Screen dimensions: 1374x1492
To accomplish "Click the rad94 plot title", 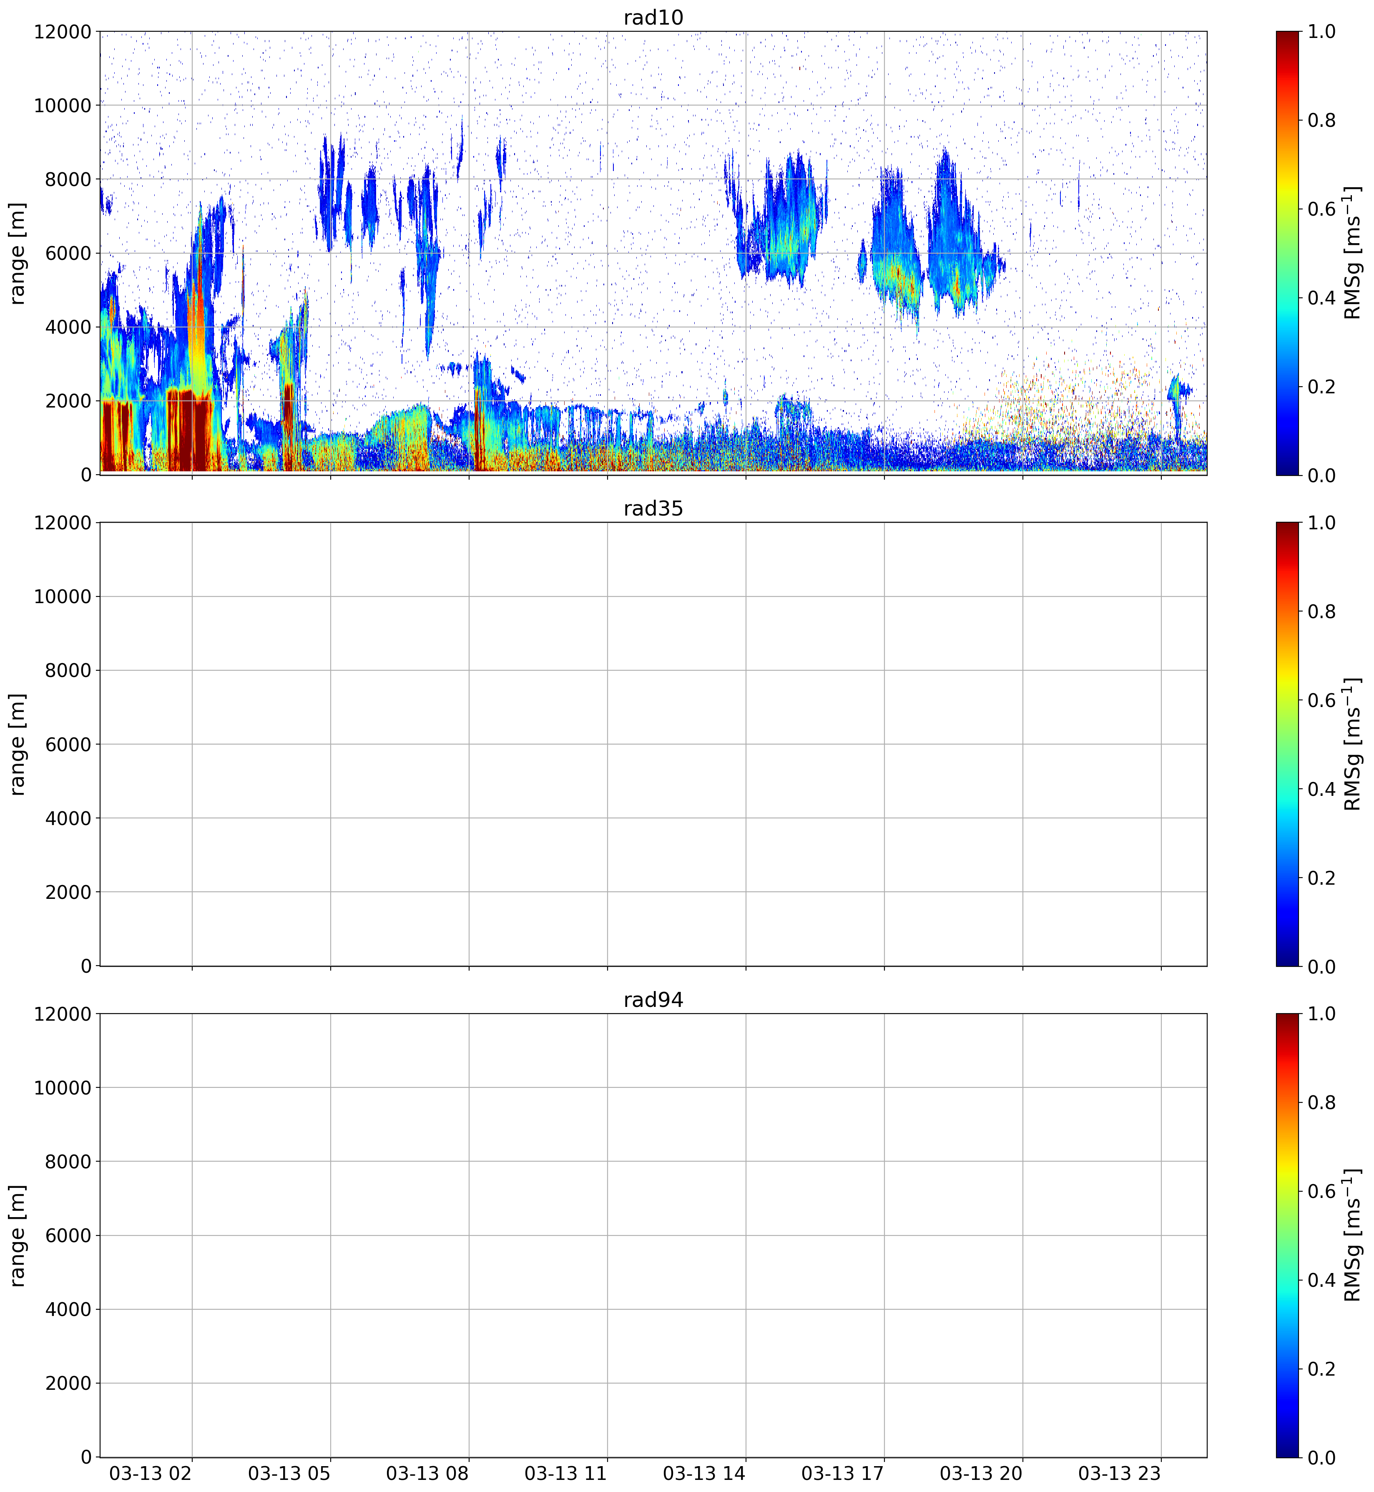I will coord(653,1000).
